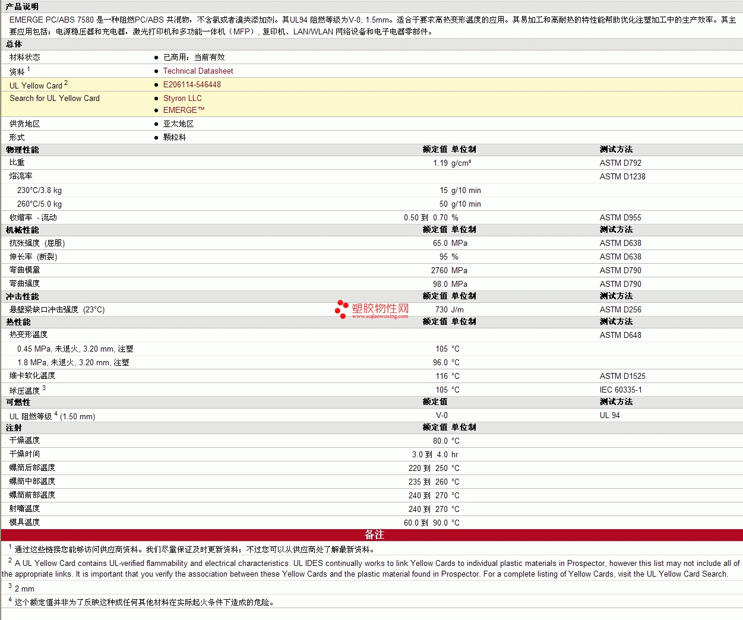
Task: Click the 螺筒前部温度 row label
Action: (32, 495)
